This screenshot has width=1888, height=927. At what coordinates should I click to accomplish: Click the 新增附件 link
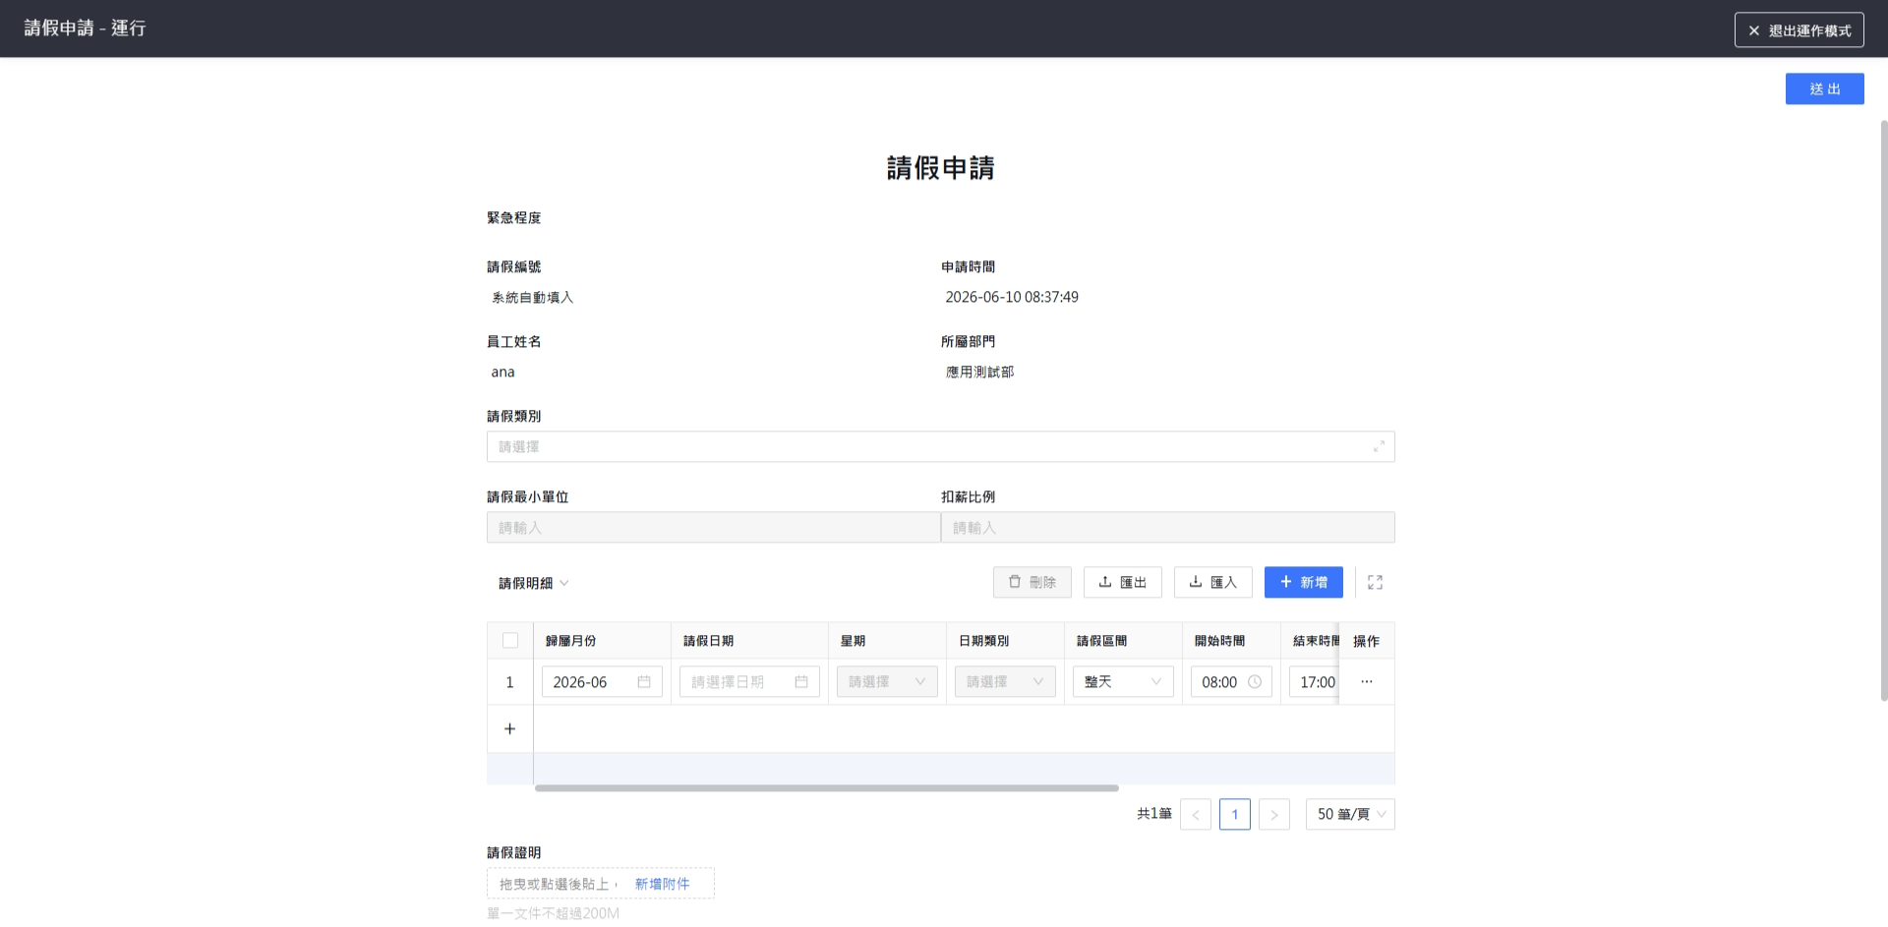click(662, 884)
